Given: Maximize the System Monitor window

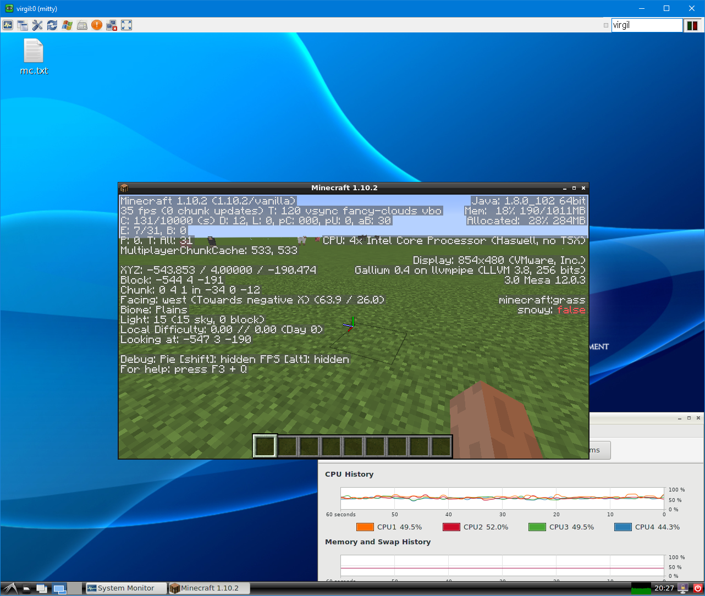Looking at the screenshot, I should [x=689, y=418].
